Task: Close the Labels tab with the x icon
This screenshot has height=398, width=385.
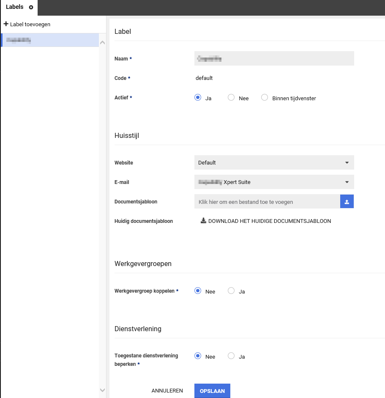Action: click(x=31, y=8)
